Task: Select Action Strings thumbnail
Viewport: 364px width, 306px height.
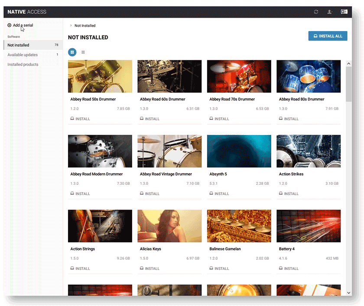Action: [x=100, y=226]
